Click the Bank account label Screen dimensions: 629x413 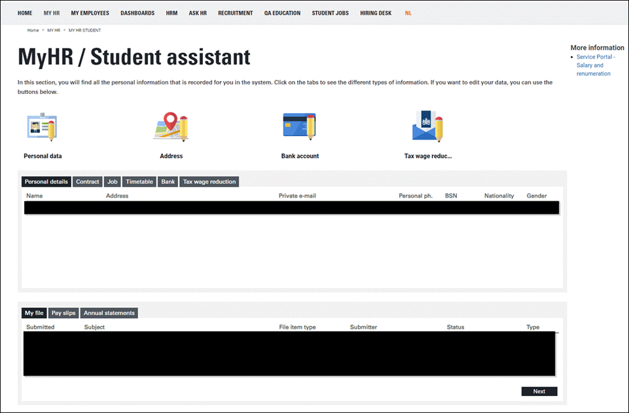[300, 156]
